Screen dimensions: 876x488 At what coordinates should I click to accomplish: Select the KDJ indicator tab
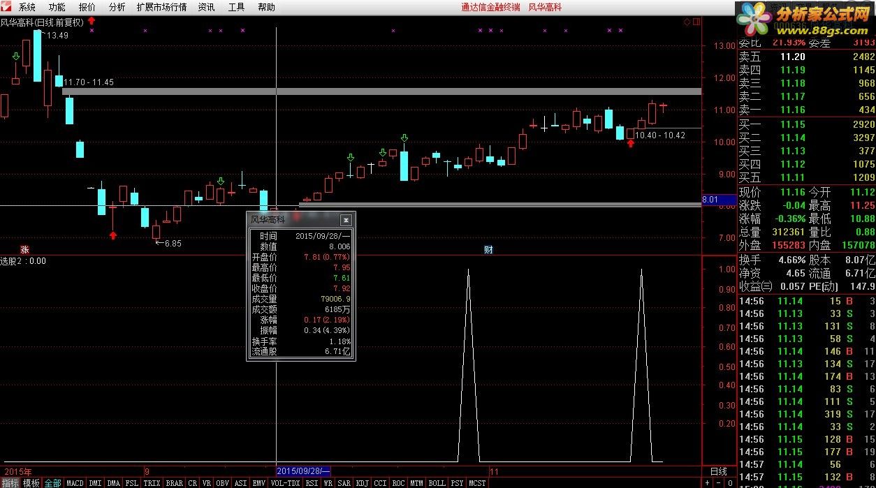pyautogui.click(x=363, y=482)
